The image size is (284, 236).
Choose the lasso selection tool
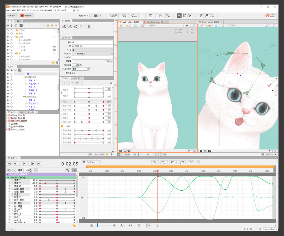pyautogui.click(x=185, y=16)
